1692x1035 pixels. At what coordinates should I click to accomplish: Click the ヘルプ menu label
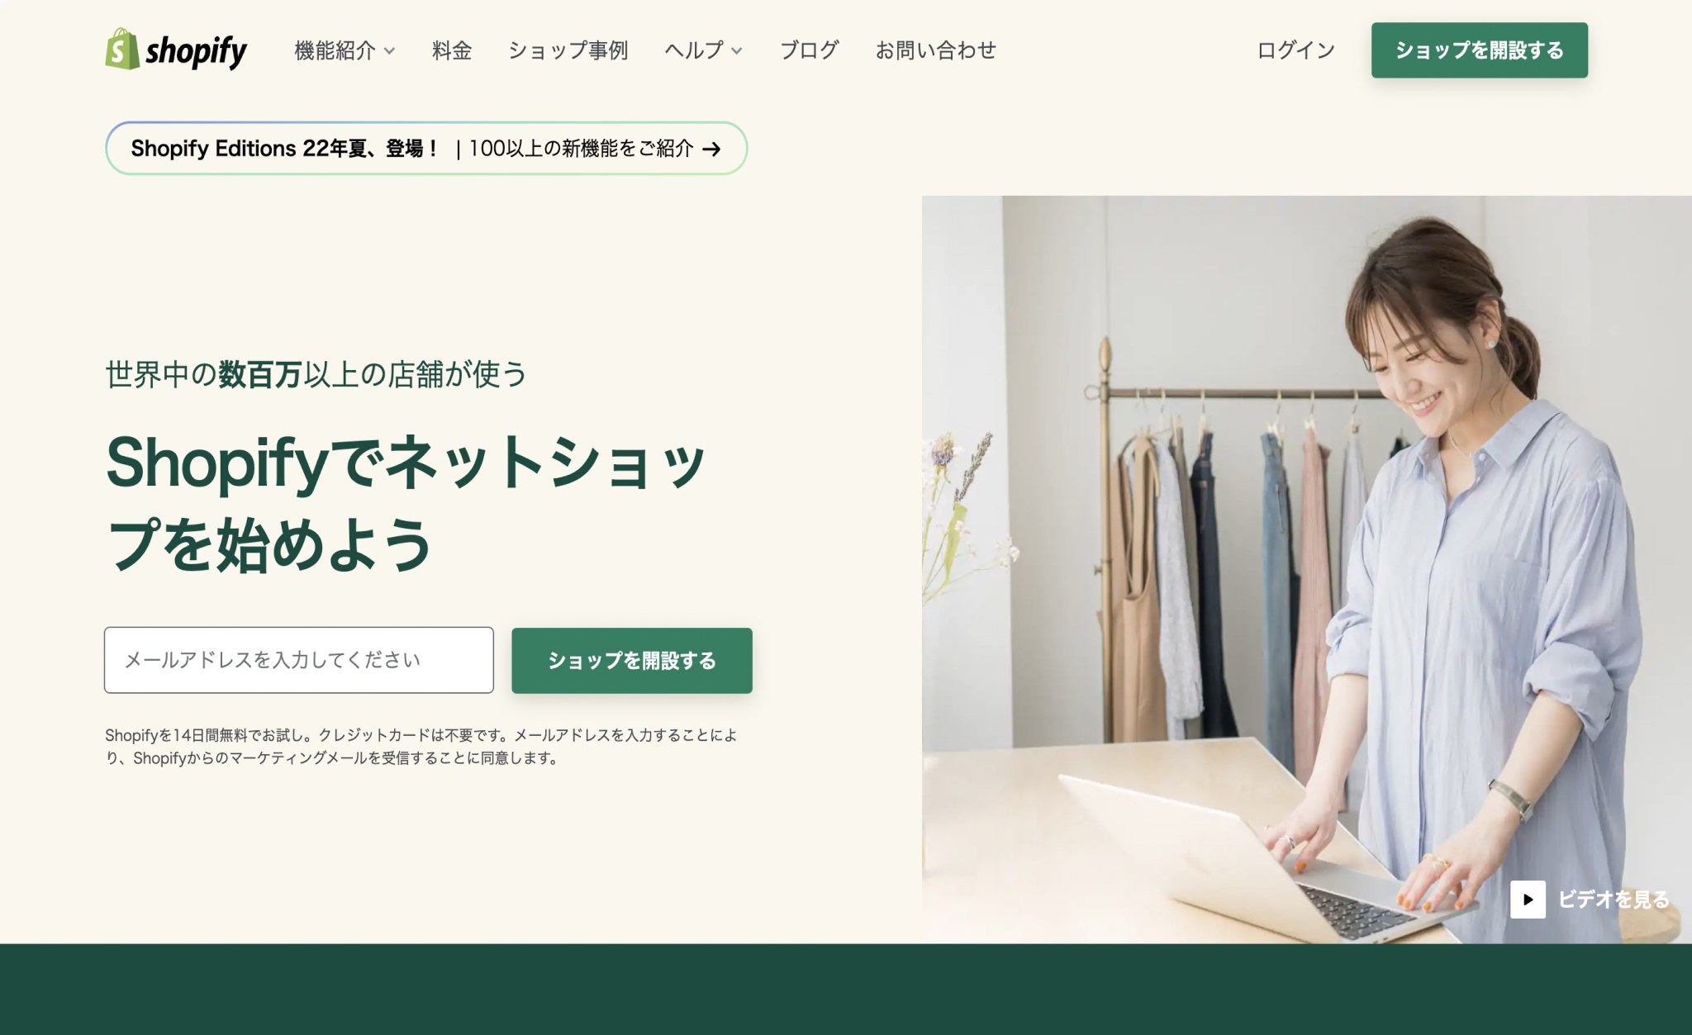694,50
